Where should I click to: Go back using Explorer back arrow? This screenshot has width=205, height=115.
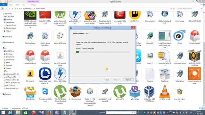2,9
